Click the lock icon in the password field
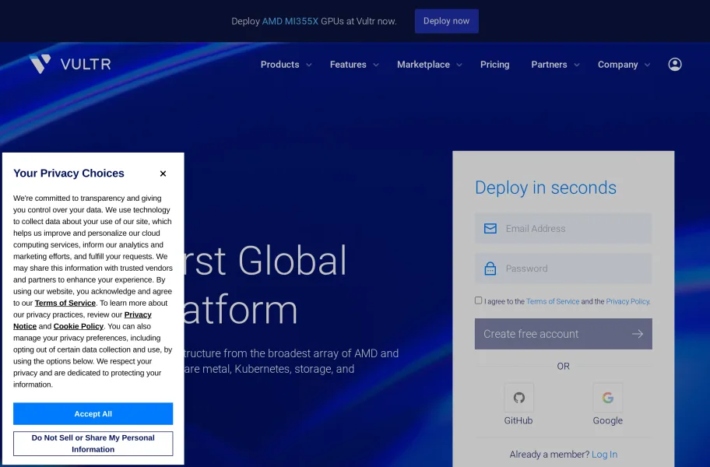Image resolution: width=710 pixels, height=467 pixels. (x=490, y=269)
